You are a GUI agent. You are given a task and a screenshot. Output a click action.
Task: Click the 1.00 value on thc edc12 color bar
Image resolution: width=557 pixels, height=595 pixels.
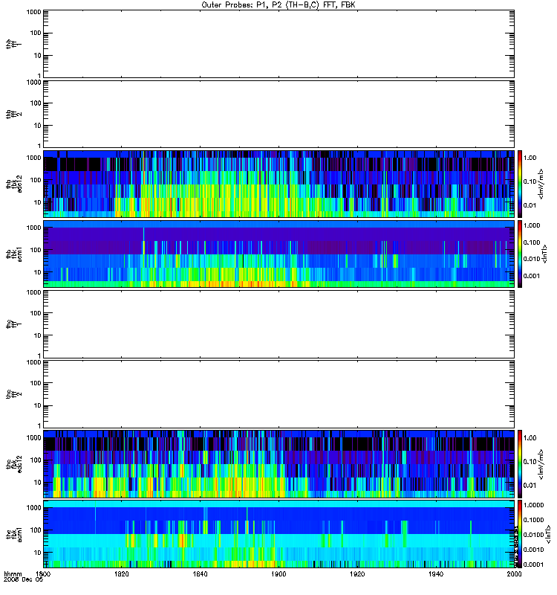click(x=530, y=438)
